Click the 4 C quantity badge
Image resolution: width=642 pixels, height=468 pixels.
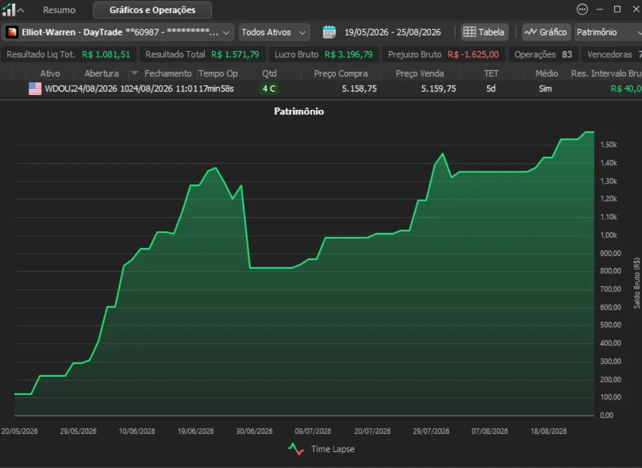[269, 88]
